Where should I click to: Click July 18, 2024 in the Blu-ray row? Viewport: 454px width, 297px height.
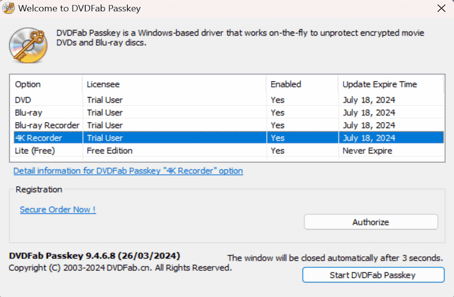369,112
